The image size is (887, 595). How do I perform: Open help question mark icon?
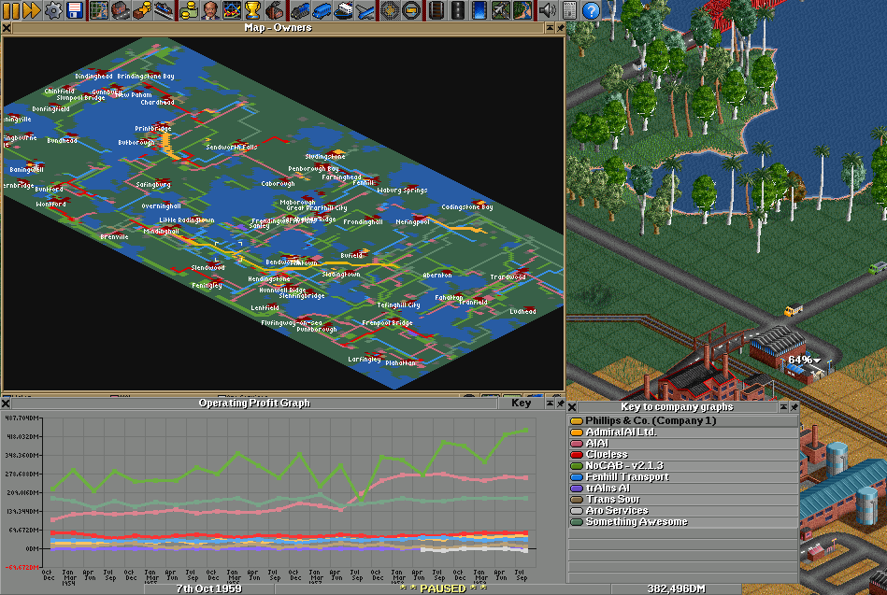tap(590, 10)
